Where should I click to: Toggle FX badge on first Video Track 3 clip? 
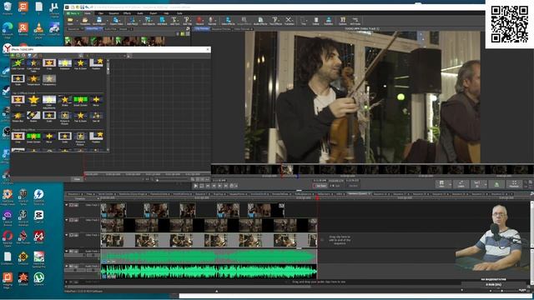coord(103,215)
